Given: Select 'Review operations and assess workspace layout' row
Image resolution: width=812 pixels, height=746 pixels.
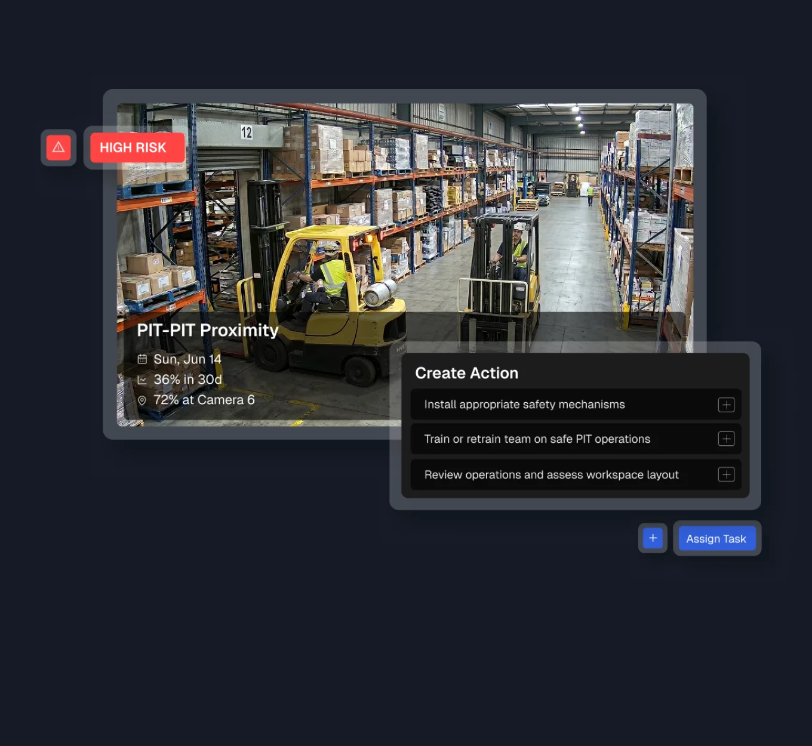Looking at the screenshot, I should 576,474.
